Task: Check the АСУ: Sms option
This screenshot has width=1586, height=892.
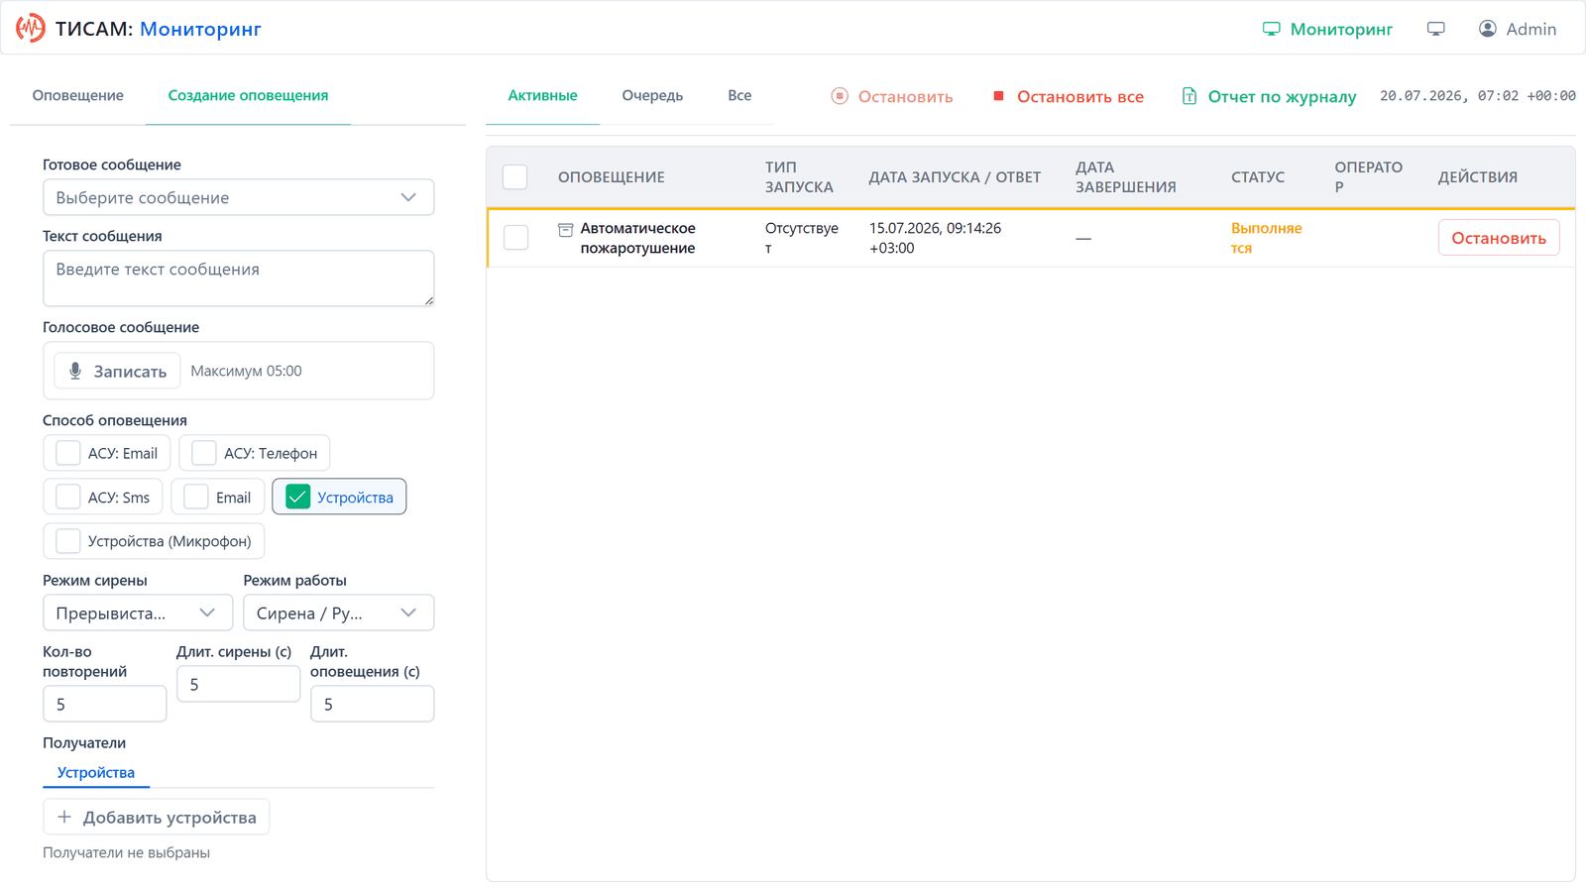Action: 68,497
